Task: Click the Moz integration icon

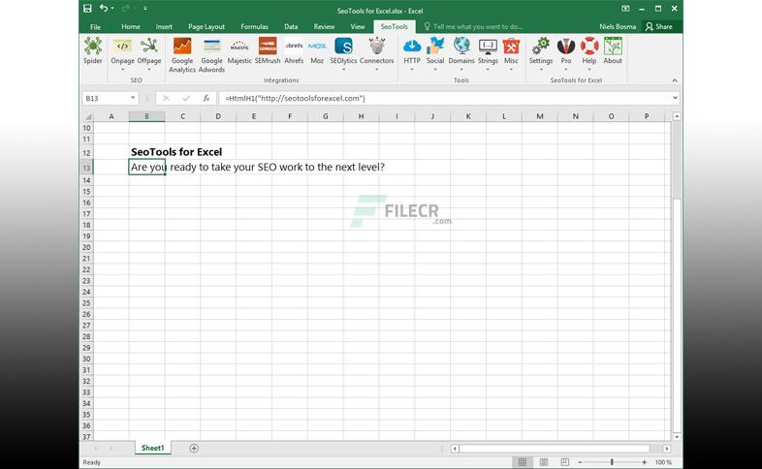Action: pos(317,51)
